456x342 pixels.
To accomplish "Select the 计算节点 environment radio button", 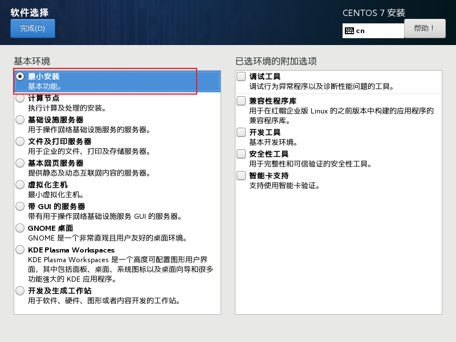I will 20,98.
